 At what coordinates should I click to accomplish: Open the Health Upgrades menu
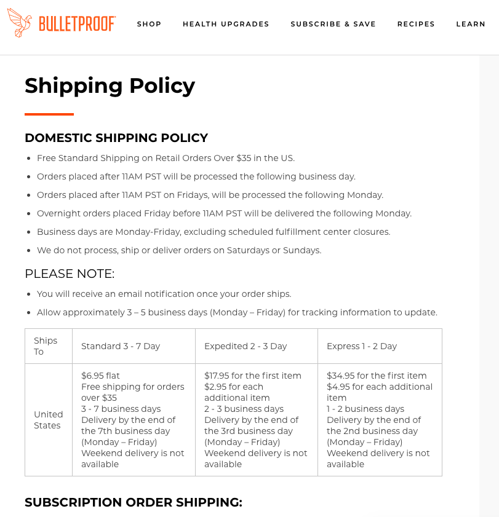(x=226, y=24)
